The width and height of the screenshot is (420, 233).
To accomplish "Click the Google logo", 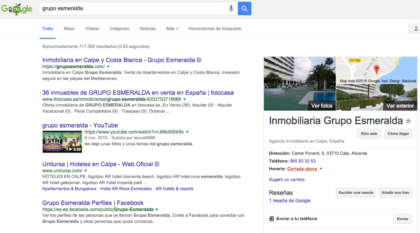I will 17,9.
